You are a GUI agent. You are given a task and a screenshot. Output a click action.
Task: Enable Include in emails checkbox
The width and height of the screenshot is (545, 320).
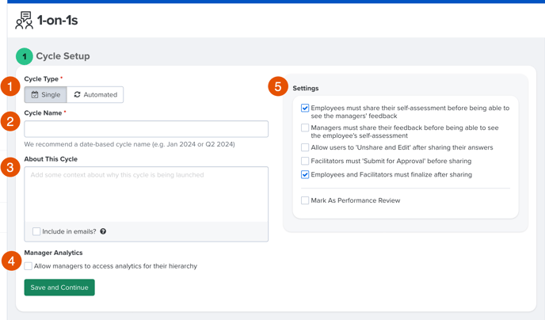tap(36, 231)
